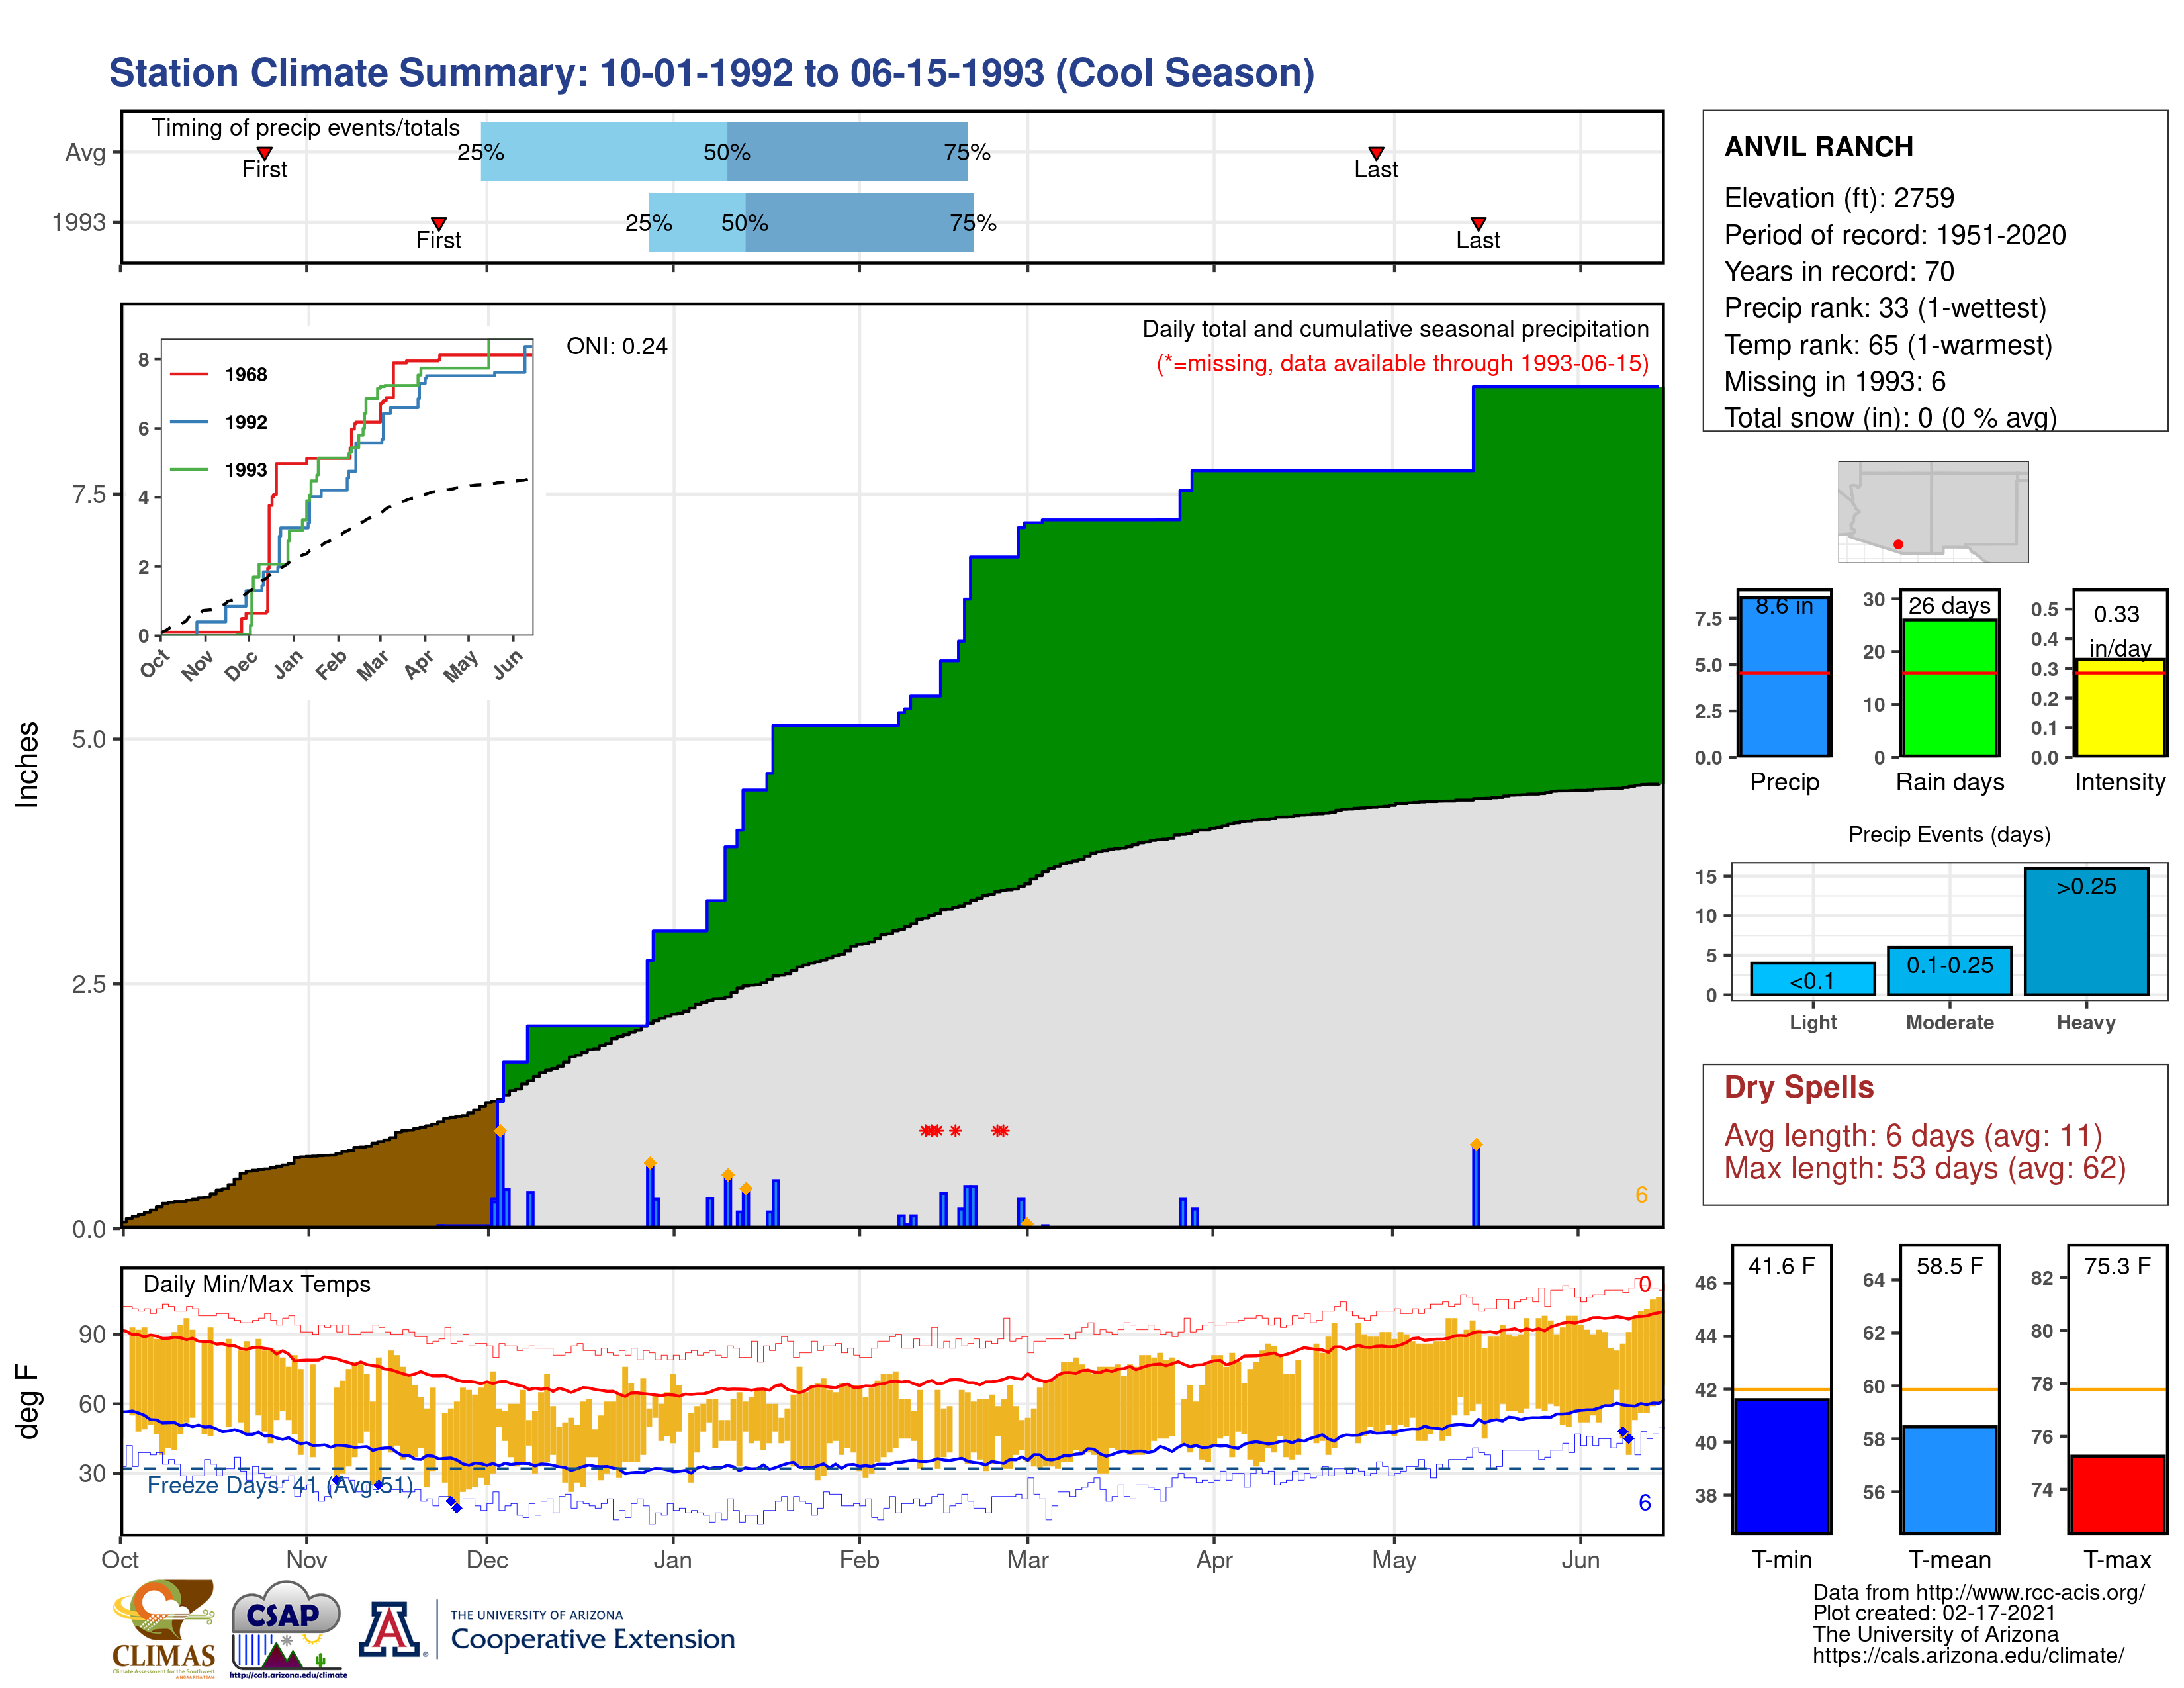Click the Light <0.1 precip events bar

tap(1812, 979)
